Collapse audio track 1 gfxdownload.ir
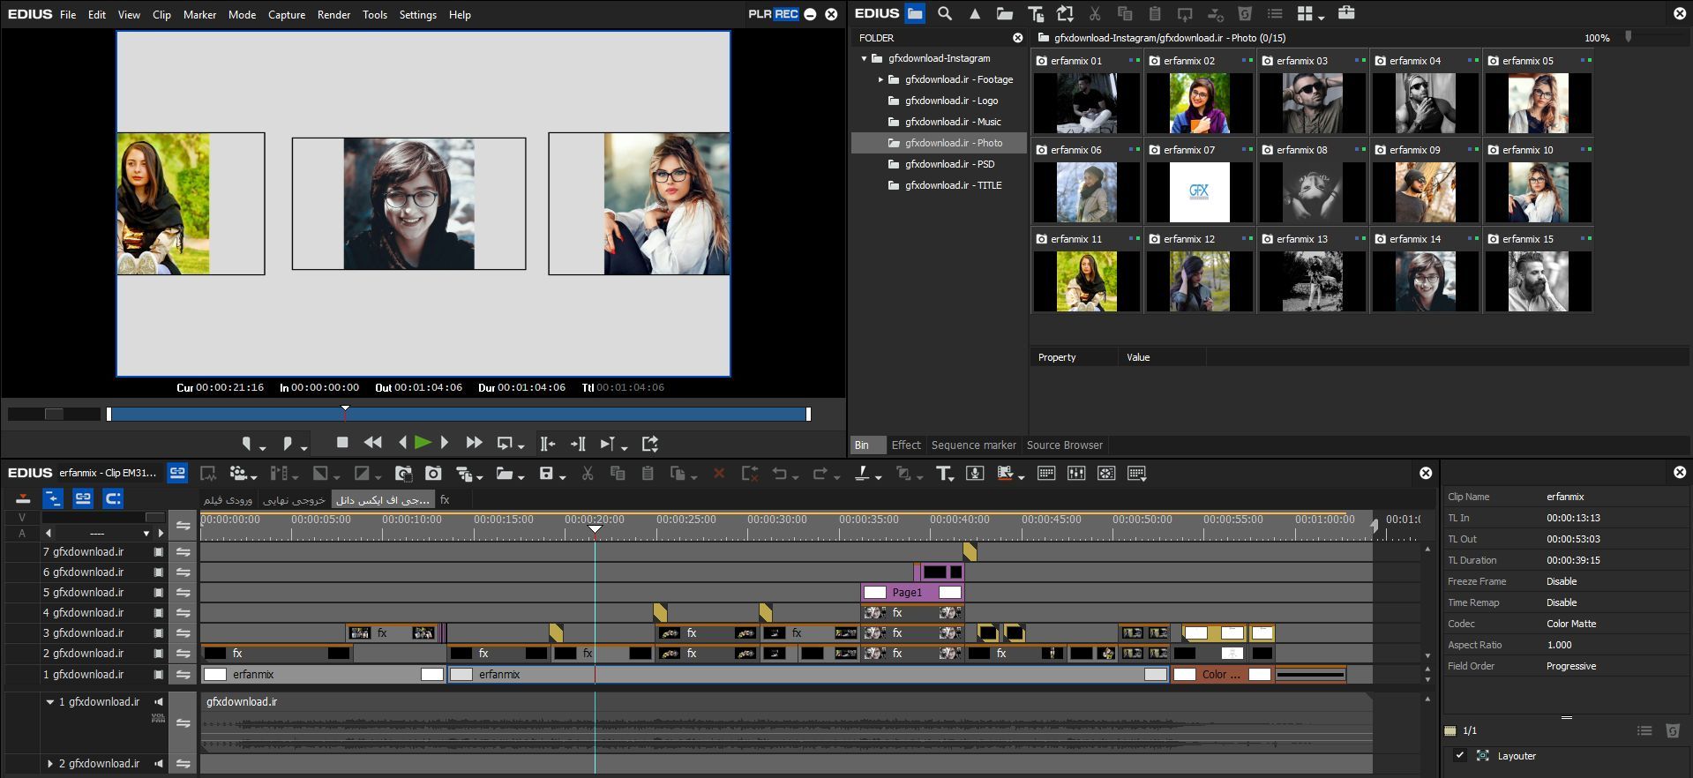Image resolution: width=1693 pixels, height=778 pixels. (50, 702)
